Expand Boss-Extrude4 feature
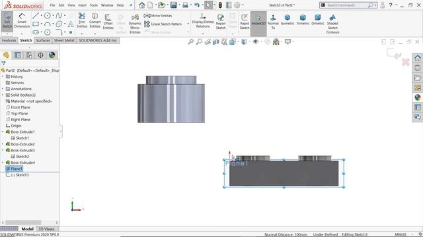This screenshot has width=423, height=237. coord(3,163)
